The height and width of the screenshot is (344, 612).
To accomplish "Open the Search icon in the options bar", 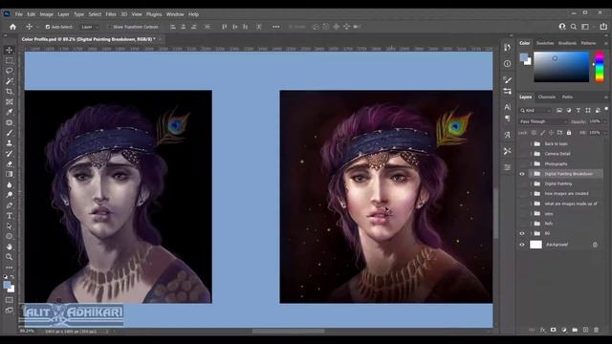I will point(574,27).
